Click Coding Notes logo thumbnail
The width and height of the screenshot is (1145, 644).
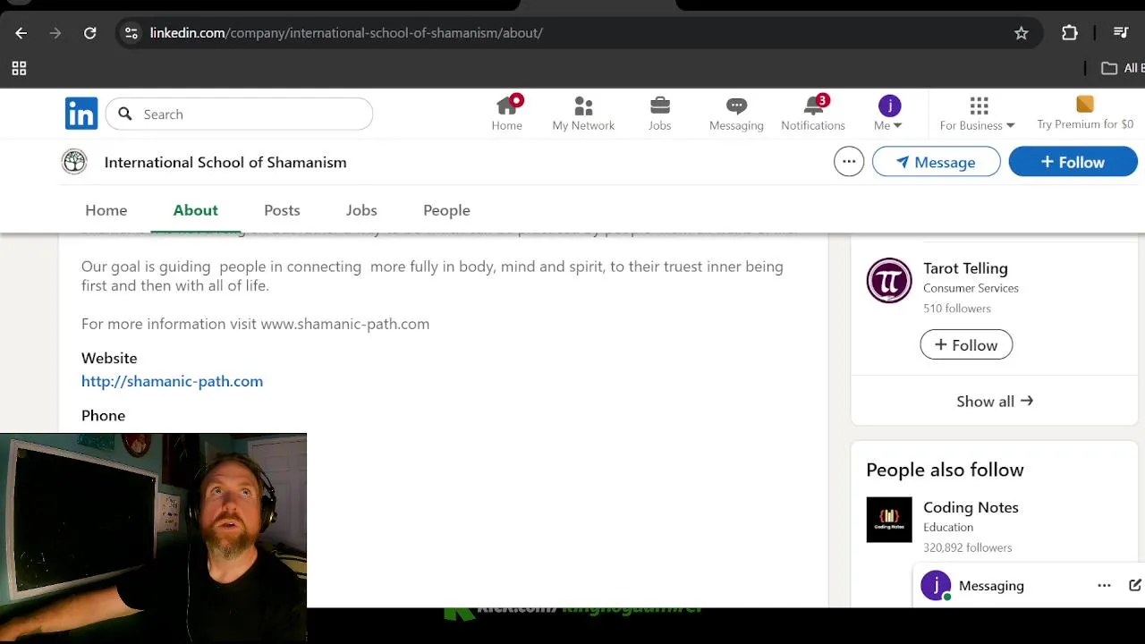[889, 520]
